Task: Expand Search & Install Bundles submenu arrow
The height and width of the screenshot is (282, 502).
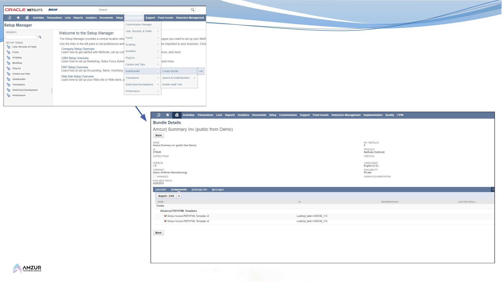Action: pos(195,78)
